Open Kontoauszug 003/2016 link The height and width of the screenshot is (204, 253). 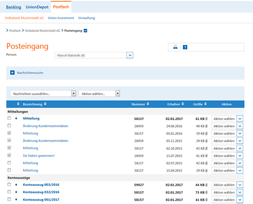click(41, 185)
